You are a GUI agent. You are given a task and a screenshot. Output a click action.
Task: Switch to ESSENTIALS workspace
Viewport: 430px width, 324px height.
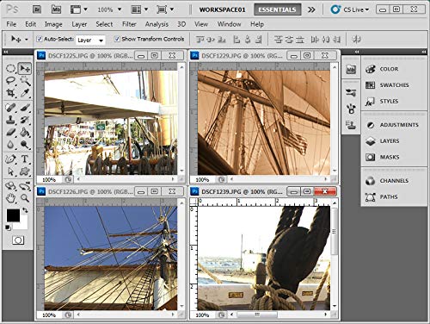pyautogui.click(x=277, y=9)
